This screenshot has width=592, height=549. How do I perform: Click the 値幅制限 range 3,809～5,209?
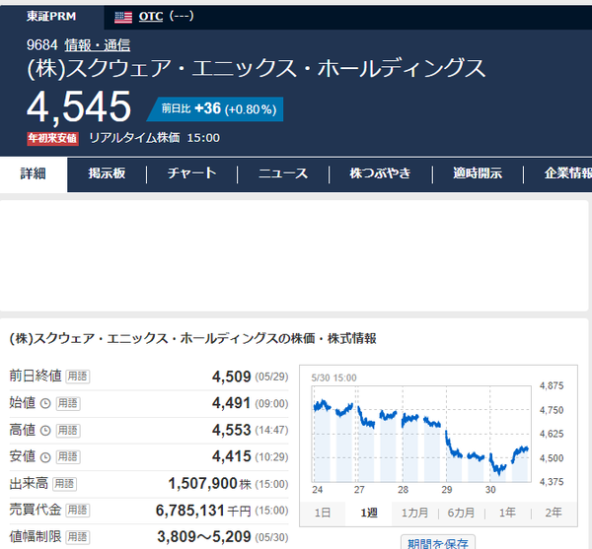point(204,537)
